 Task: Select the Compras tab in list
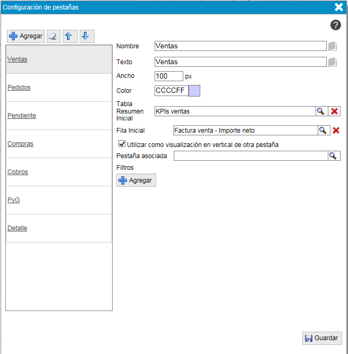[21, 144]
